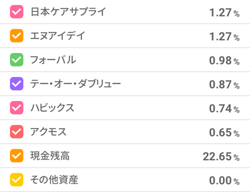
Task: Open the テー・オー・ダブリュー entry
Action: [x=125, y=84]
